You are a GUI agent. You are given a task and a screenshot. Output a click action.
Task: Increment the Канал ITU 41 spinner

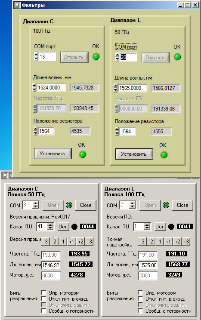tap(50, 225)
